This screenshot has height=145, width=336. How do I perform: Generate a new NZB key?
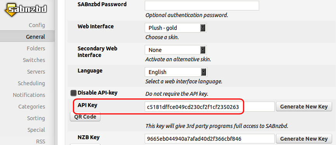coord(304,139)
